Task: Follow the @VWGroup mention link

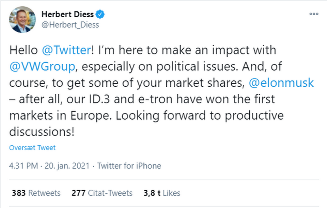Action: tap(42, 67)
